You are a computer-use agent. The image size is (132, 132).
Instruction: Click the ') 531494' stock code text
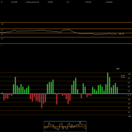(x=88, y=2)
